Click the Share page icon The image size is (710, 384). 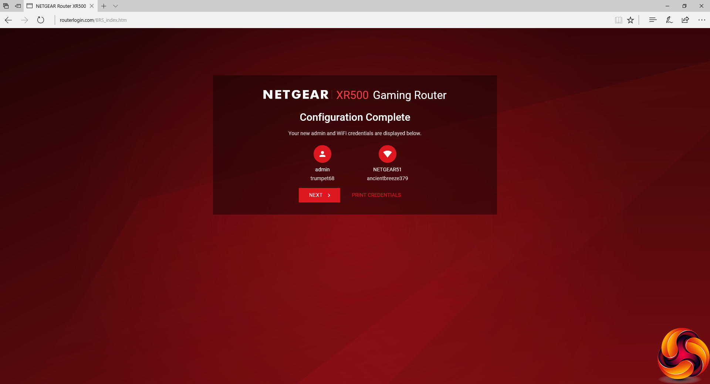pos(685,20)
